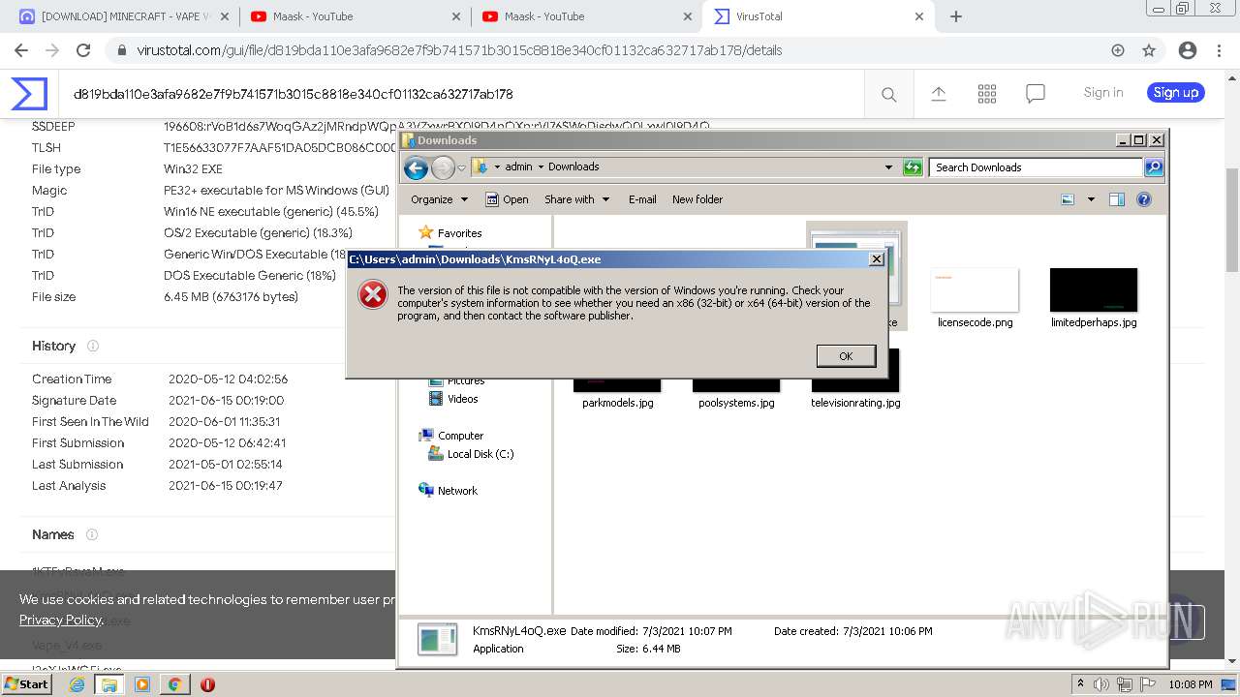
Task: Open the Chrome three-dot menu
Action: [1220, 50]
